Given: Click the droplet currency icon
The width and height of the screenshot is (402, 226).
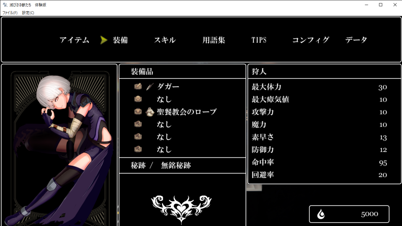Looking at the screenshot, I should point(321,214).
